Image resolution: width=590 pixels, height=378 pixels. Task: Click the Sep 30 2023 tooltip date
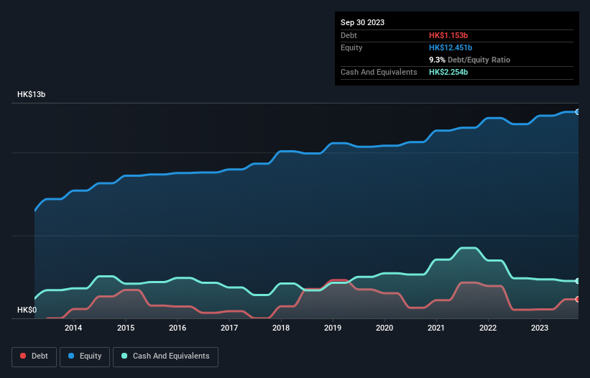coord(362,22)
